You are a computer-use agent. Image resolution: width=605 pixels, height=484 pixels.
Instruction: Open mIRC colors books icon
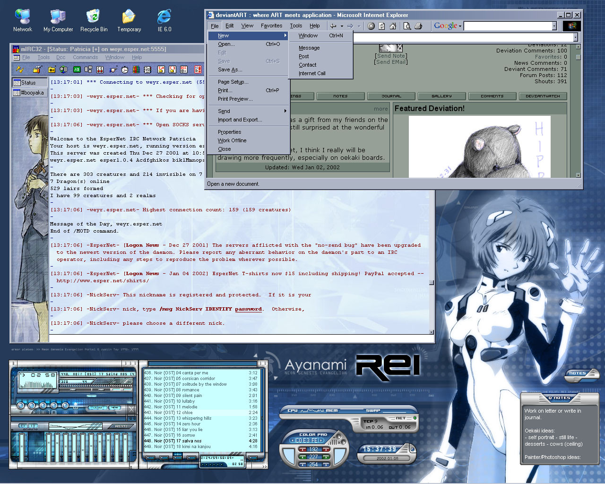tap(136, 69)
